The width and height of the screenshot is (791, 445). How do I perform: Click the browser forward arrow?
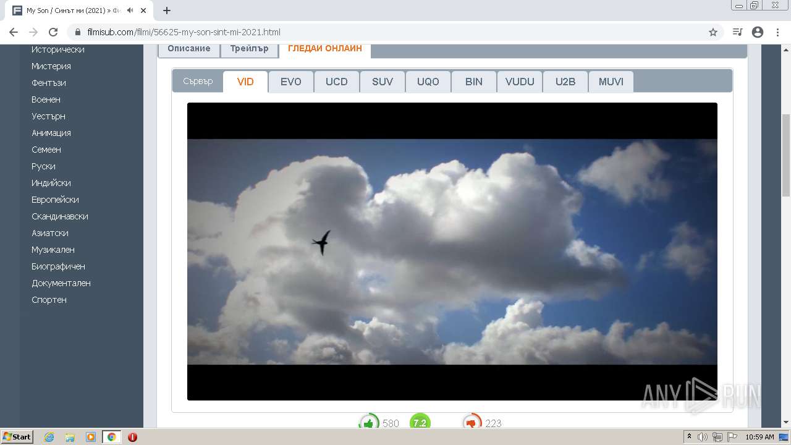pos(33,32)
